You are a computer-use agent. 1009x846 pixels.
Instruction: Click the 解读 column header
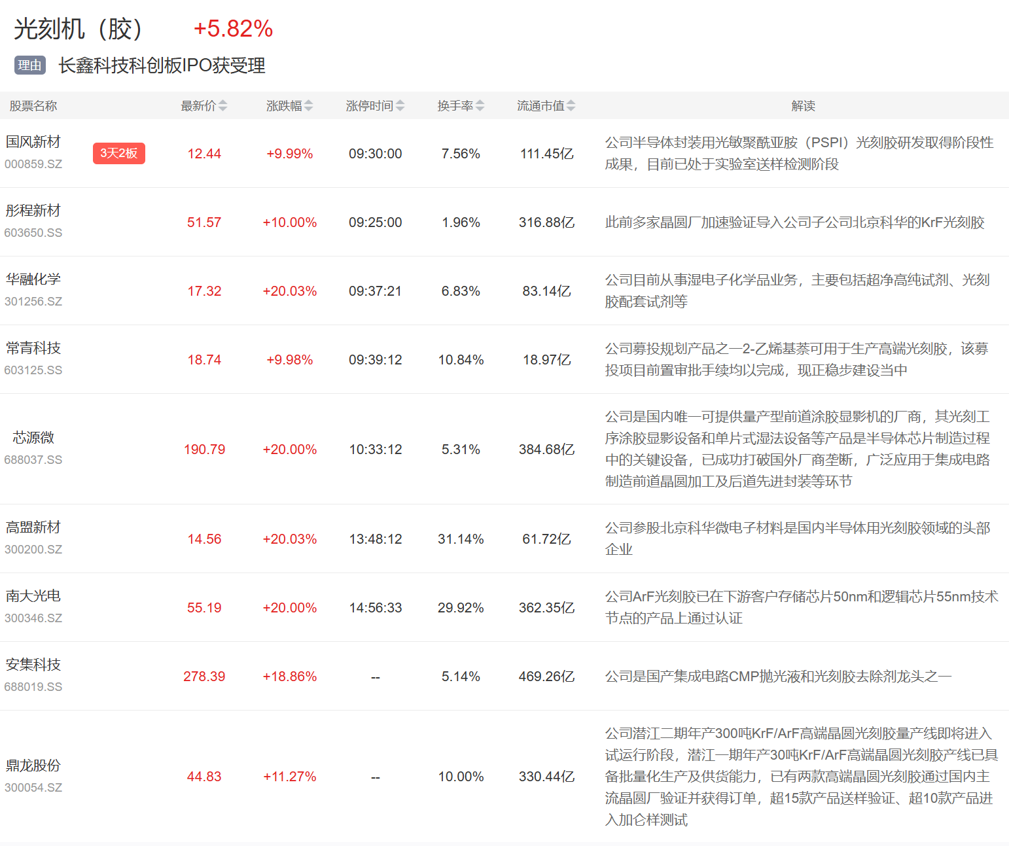point(803,106)
